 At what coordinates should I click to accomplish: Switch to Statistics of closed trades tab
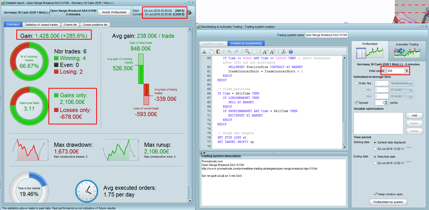click(41, 25)
